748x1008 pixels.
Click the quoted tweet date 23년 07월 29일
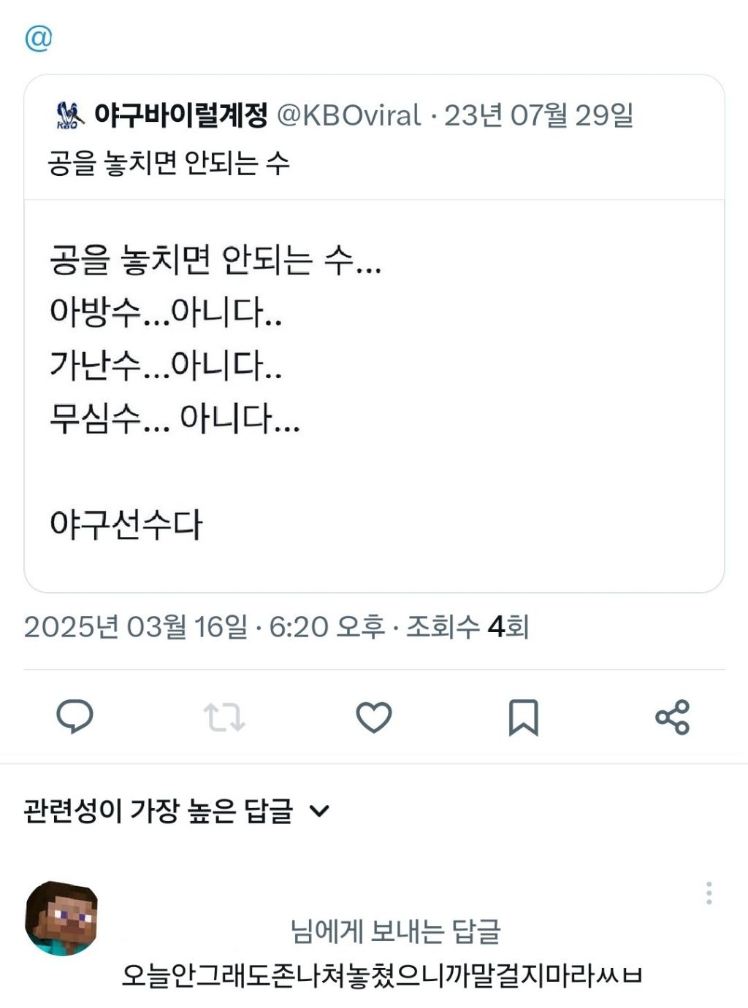(538, 115)
